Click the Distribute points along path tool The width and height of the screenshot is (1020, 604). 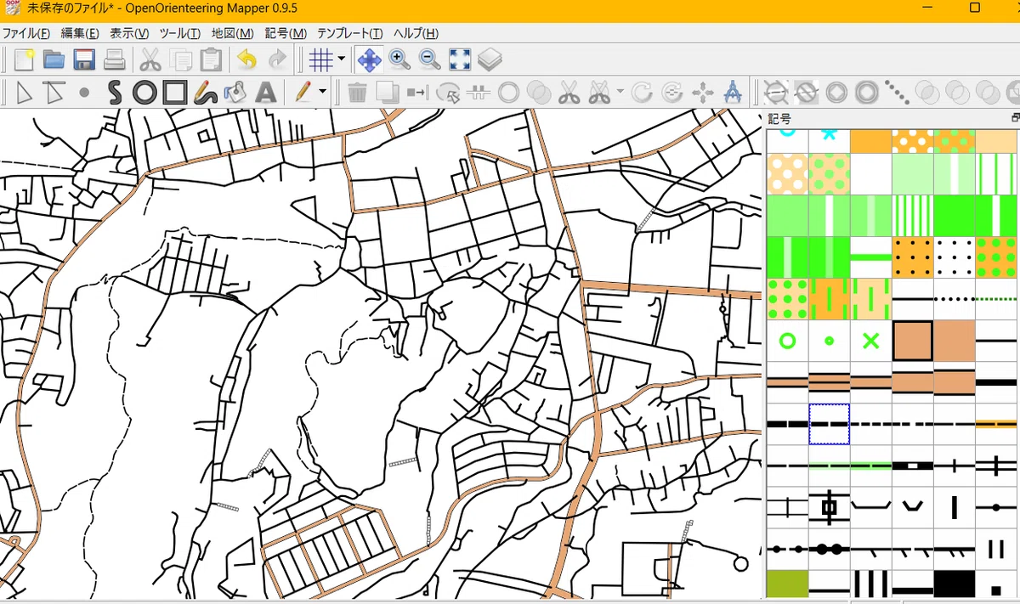(896, 92)
